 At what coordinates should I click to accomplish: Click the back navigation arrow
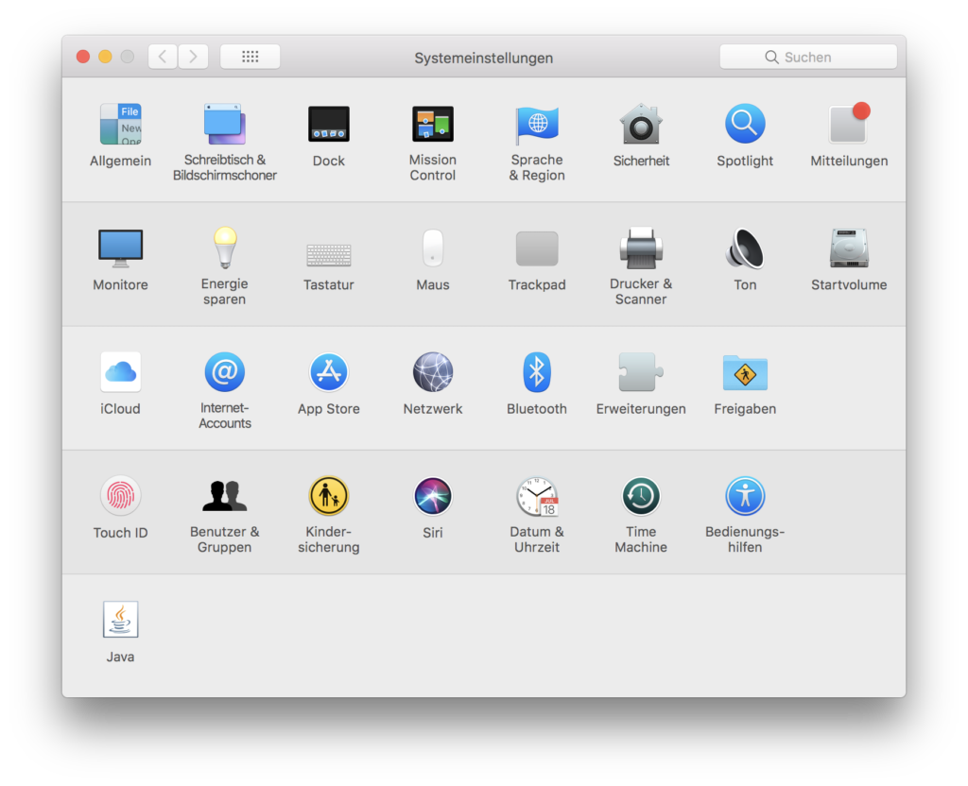click(163, 57)
